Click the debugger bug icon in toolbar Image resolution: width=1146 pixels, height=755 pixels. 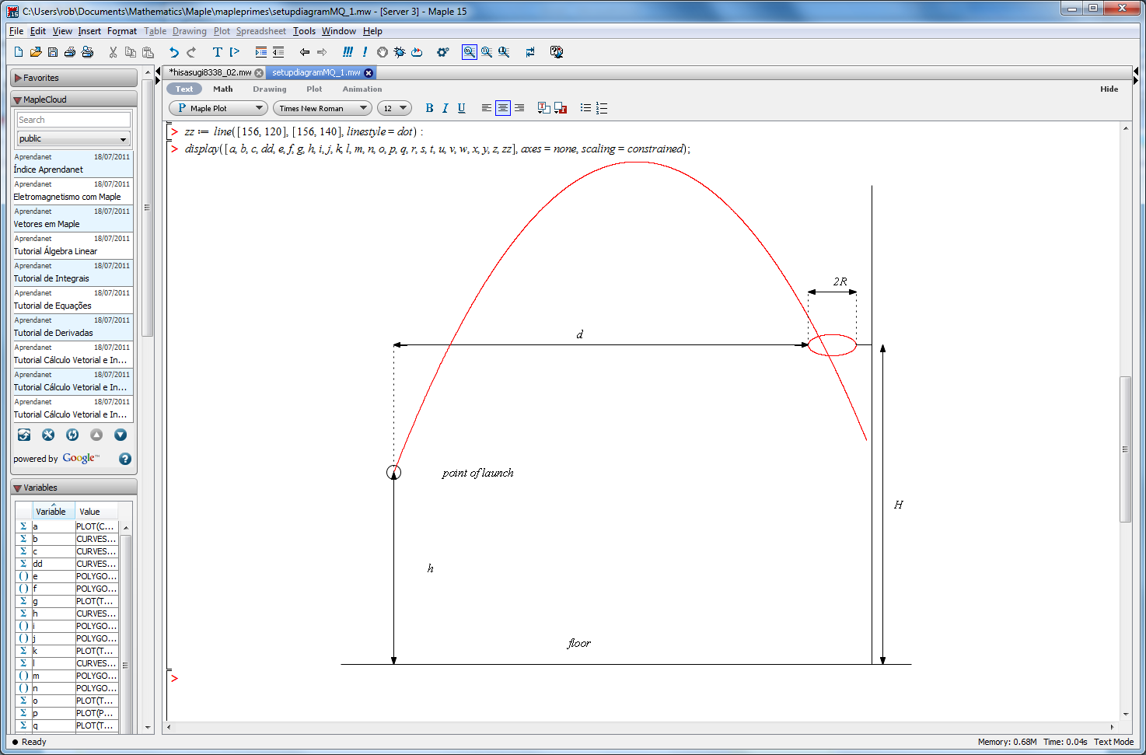point(400,52)
